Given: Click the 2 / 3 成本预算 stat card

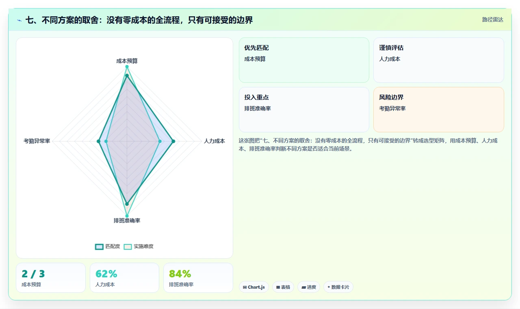Looking at the screenshot, I should [51, 278].
